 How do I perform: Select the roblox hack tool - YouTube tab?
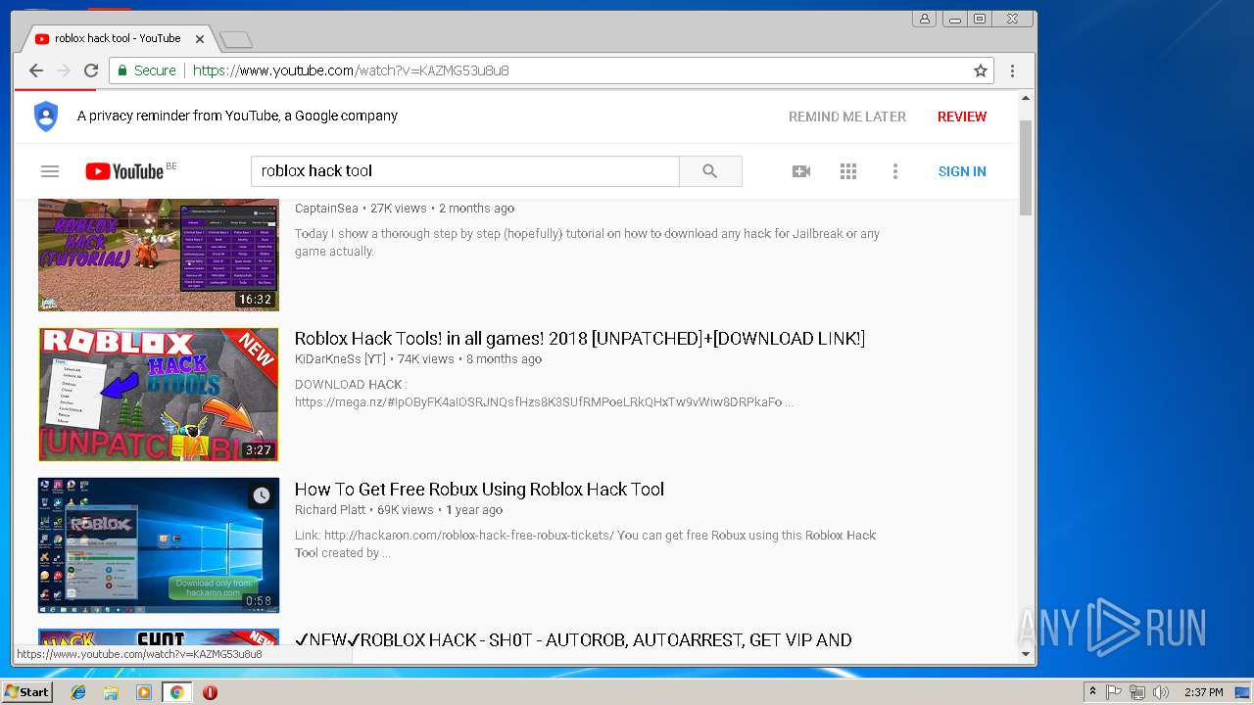click(118, 39)
